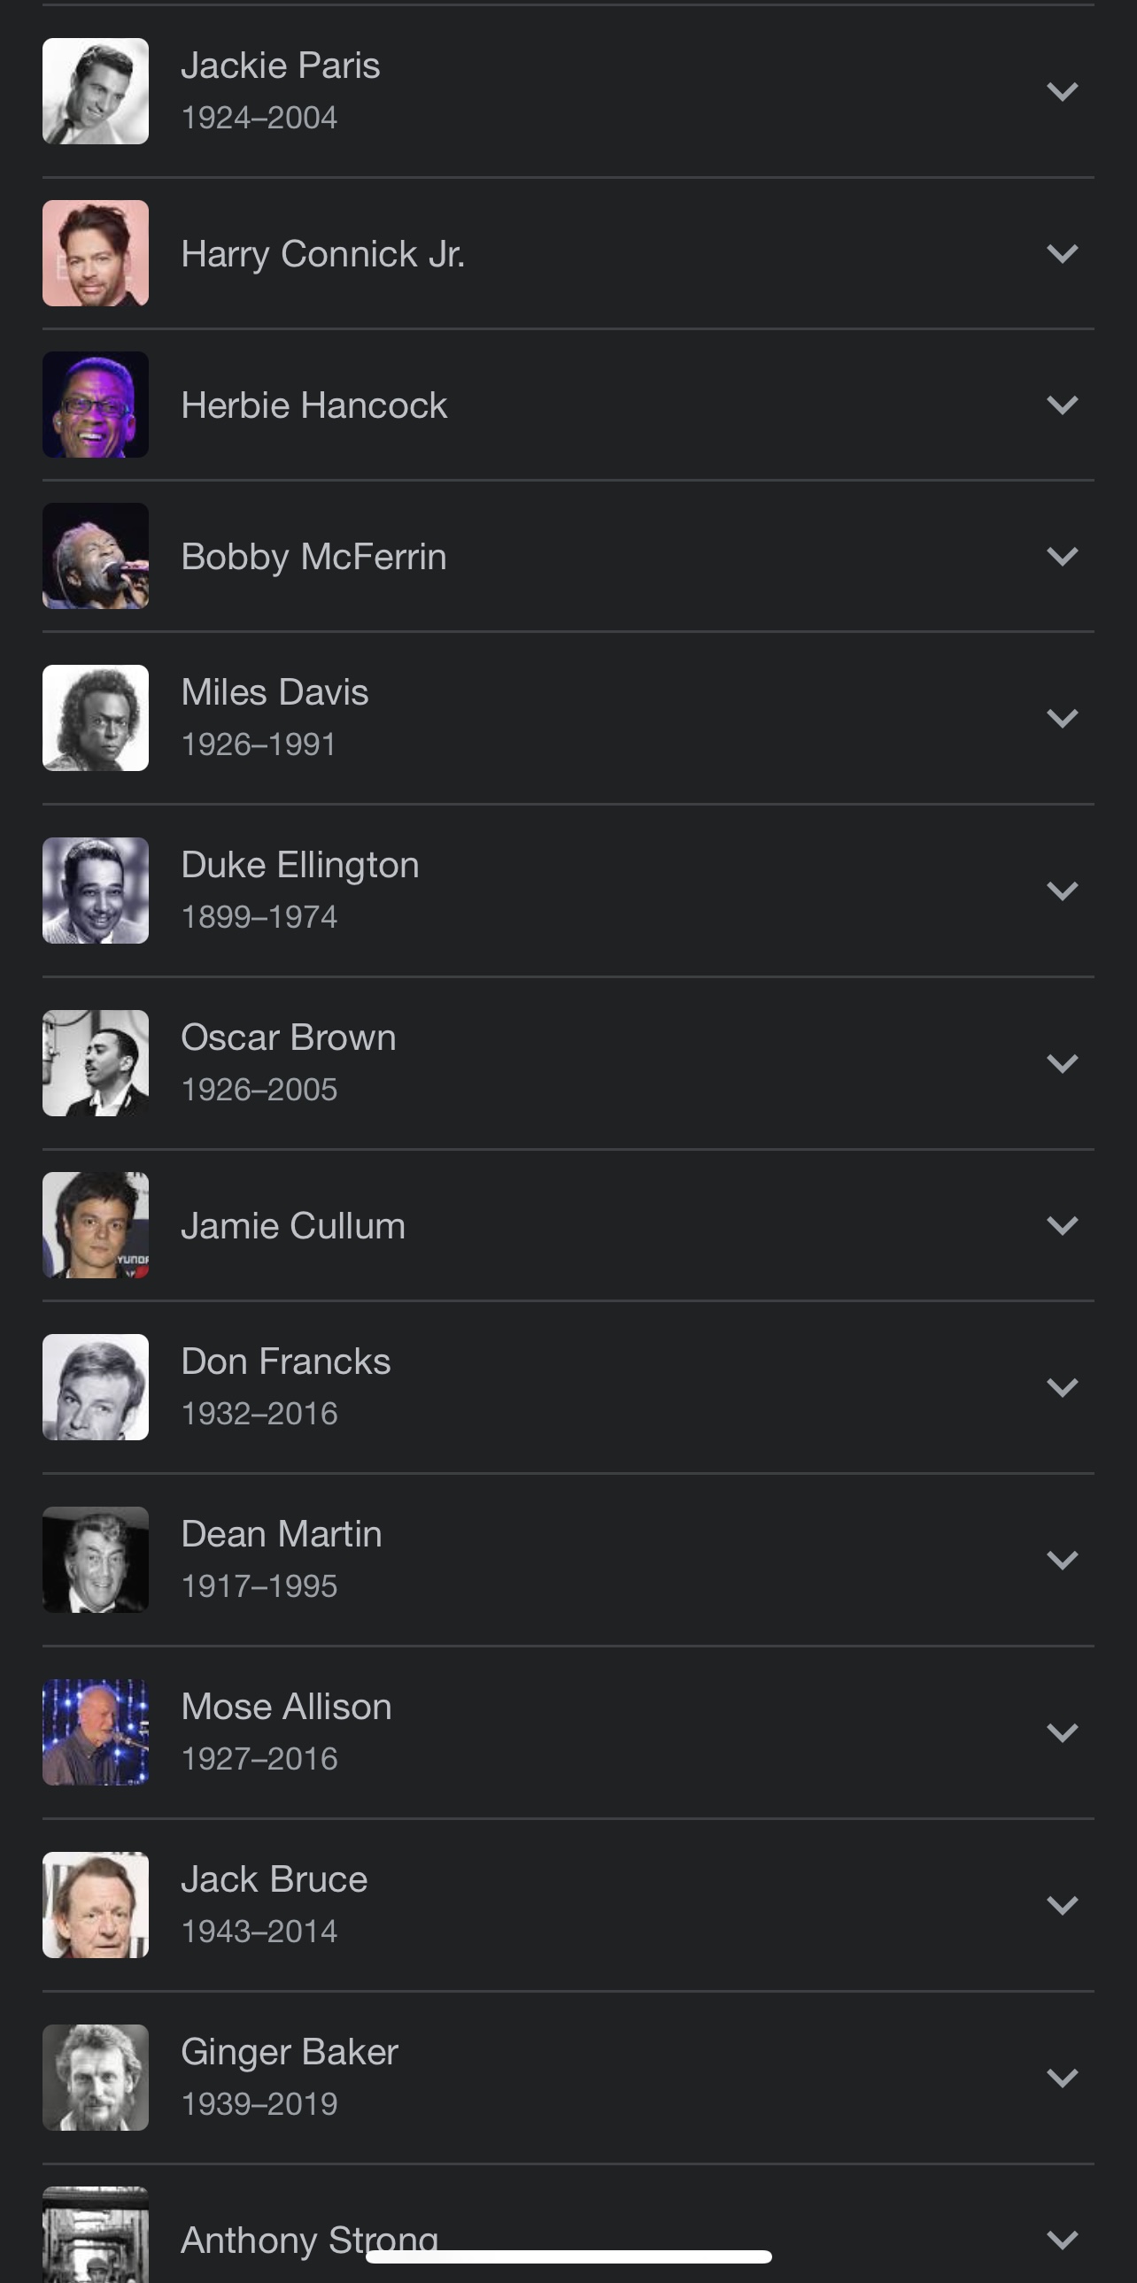Tap Jackie Paris thumbnail photo

tap(96, 91)
